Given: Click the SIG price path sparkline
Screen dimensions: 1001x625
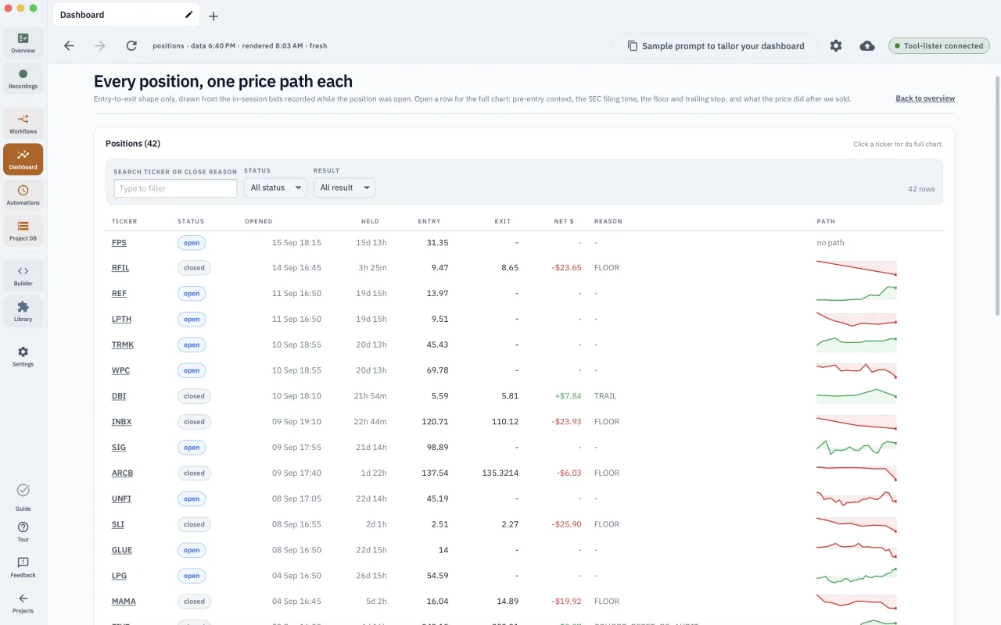Looking at the screenshot, I should click(856, 448).
